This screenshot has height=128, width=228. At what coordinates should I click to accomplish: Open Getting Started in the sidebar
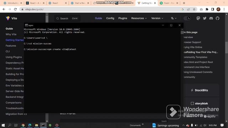pyautogui.click(x=15, y=40)
